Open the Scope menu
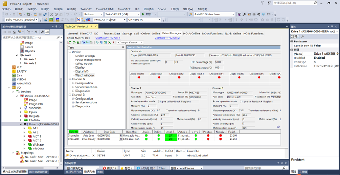 point(162,9)
